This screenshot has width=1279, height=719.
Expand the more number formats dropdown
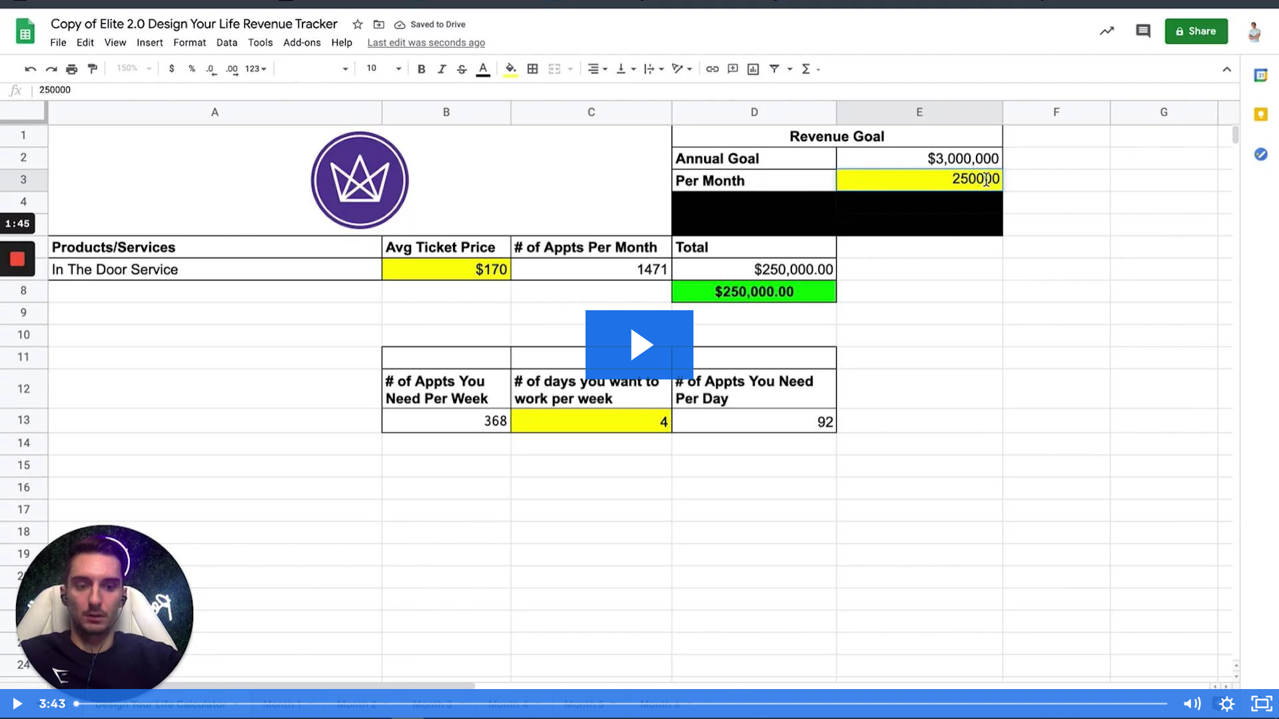256,69
